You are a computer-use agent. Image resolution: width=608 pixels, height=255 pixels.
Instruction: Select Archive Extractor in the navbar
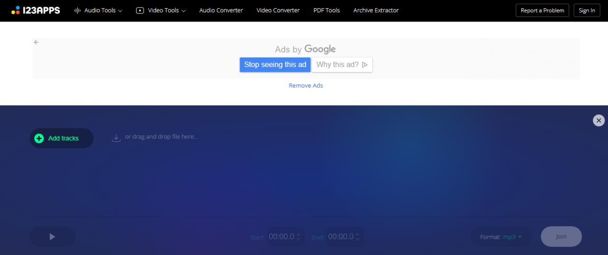coord(376,10)
